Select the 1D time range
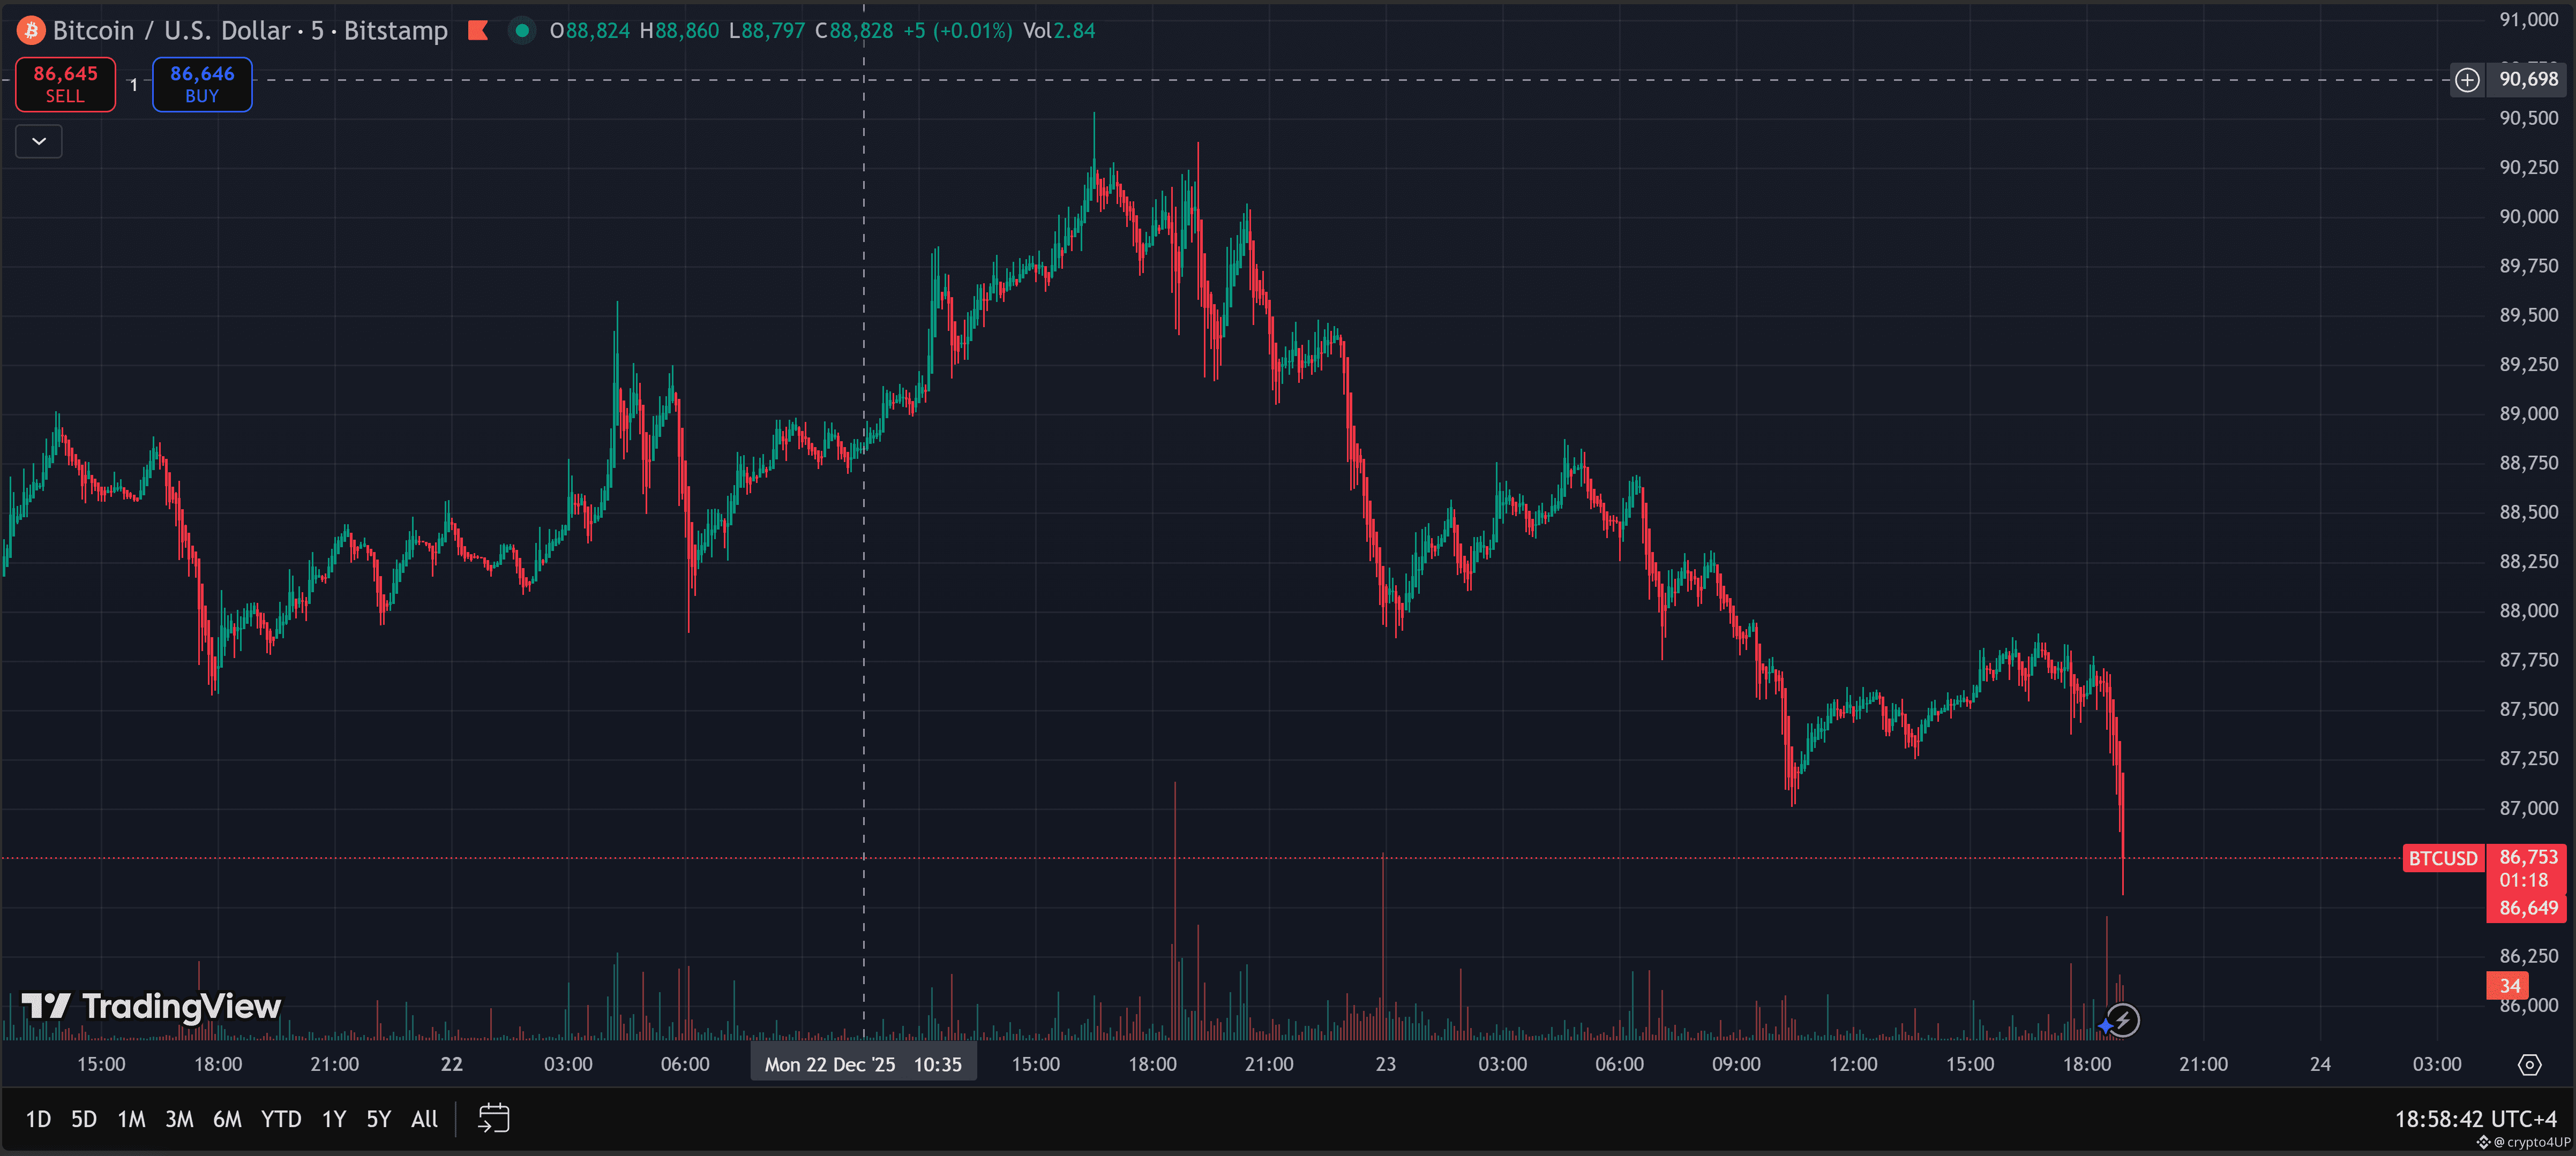This screenshot has height=1156, width=2576. (x=38, y=1119)
